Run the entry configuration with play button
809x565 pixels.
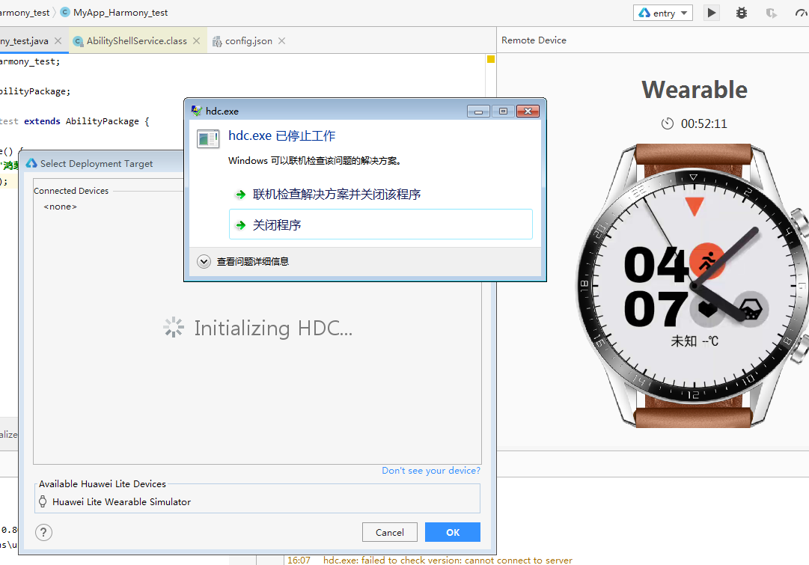coord(712,13)
